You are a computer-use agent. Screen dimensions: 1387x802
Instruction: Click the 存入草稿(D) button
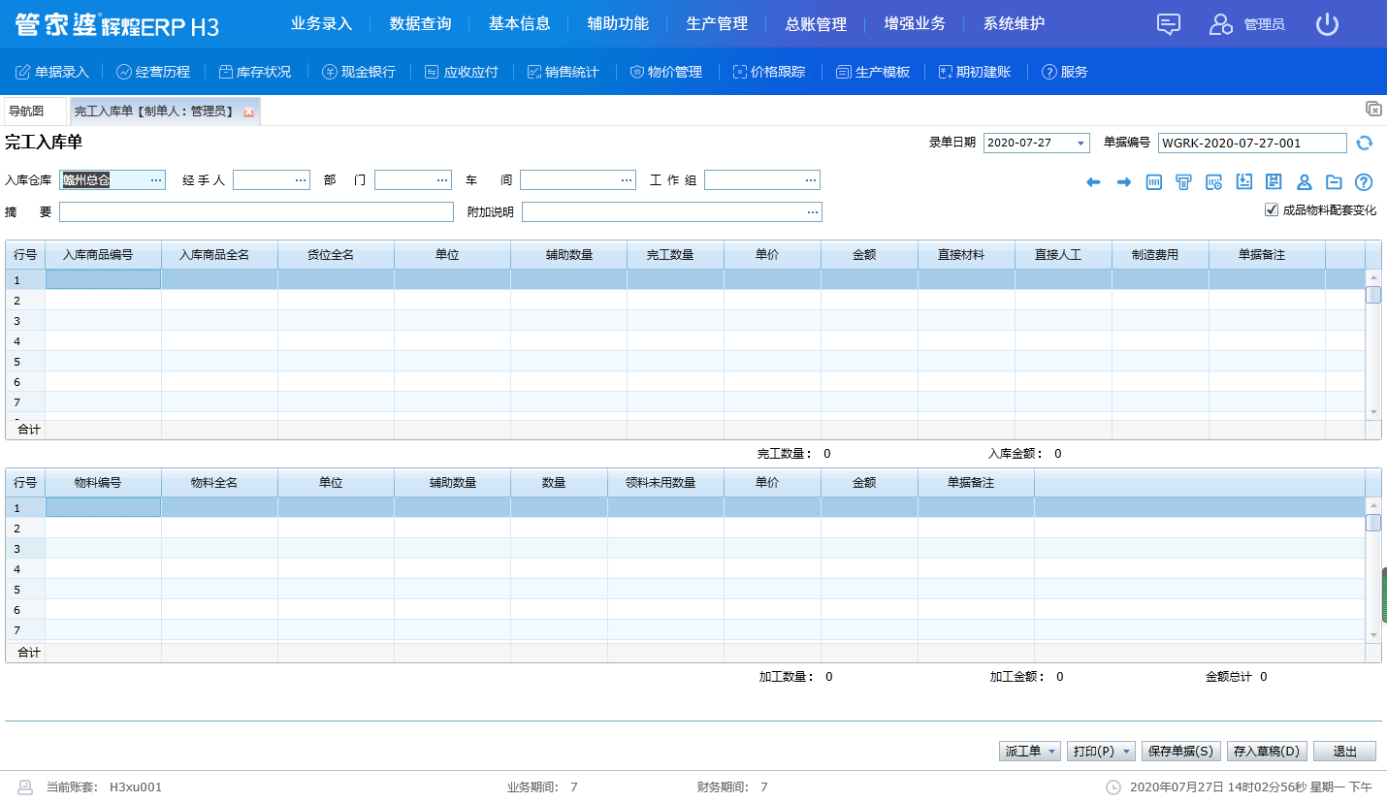(x=1267, y=752)
